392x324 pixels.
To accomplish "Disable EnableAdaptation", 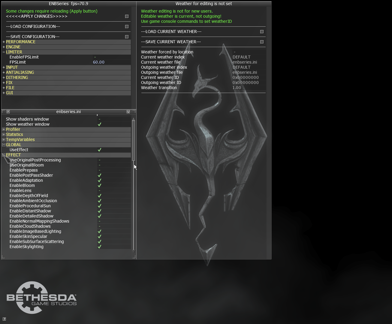I will [x=99, y=180].
